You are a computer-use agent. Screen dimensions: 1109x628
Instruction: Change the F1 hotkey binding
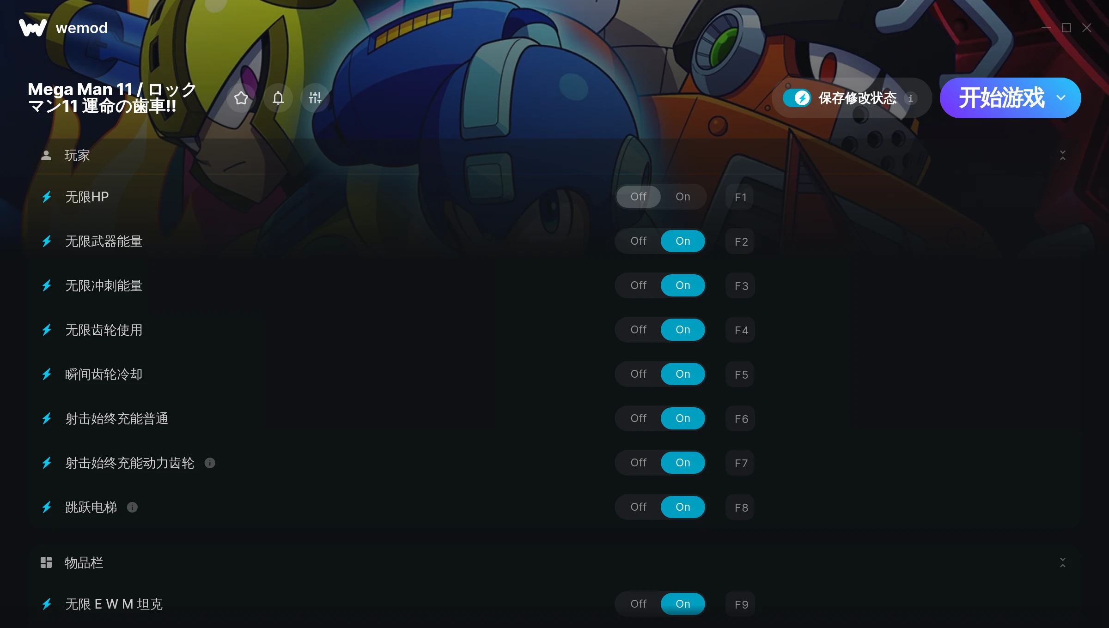click(740, 197)
